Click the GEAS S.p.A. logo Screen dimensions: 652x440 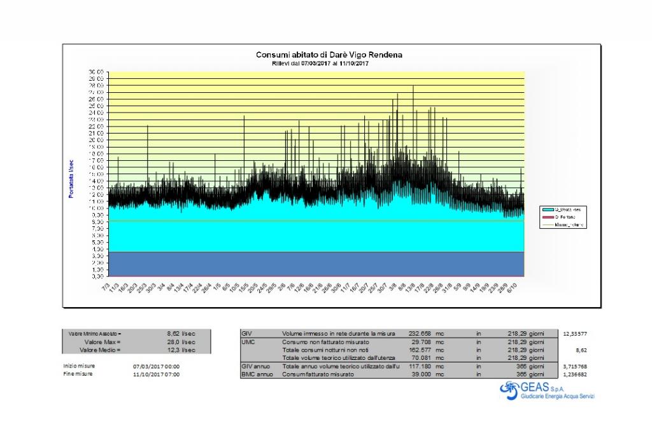547,390
